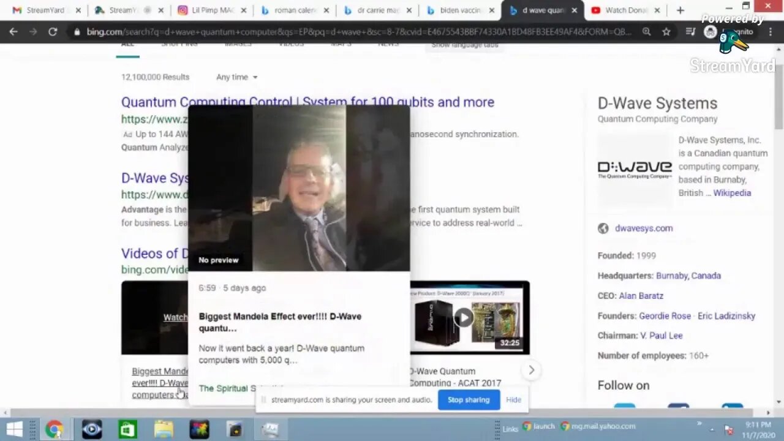Open the Wikipedia link for D-Wave Systems
The image size is (784, 441).
(x=732, y=193)
